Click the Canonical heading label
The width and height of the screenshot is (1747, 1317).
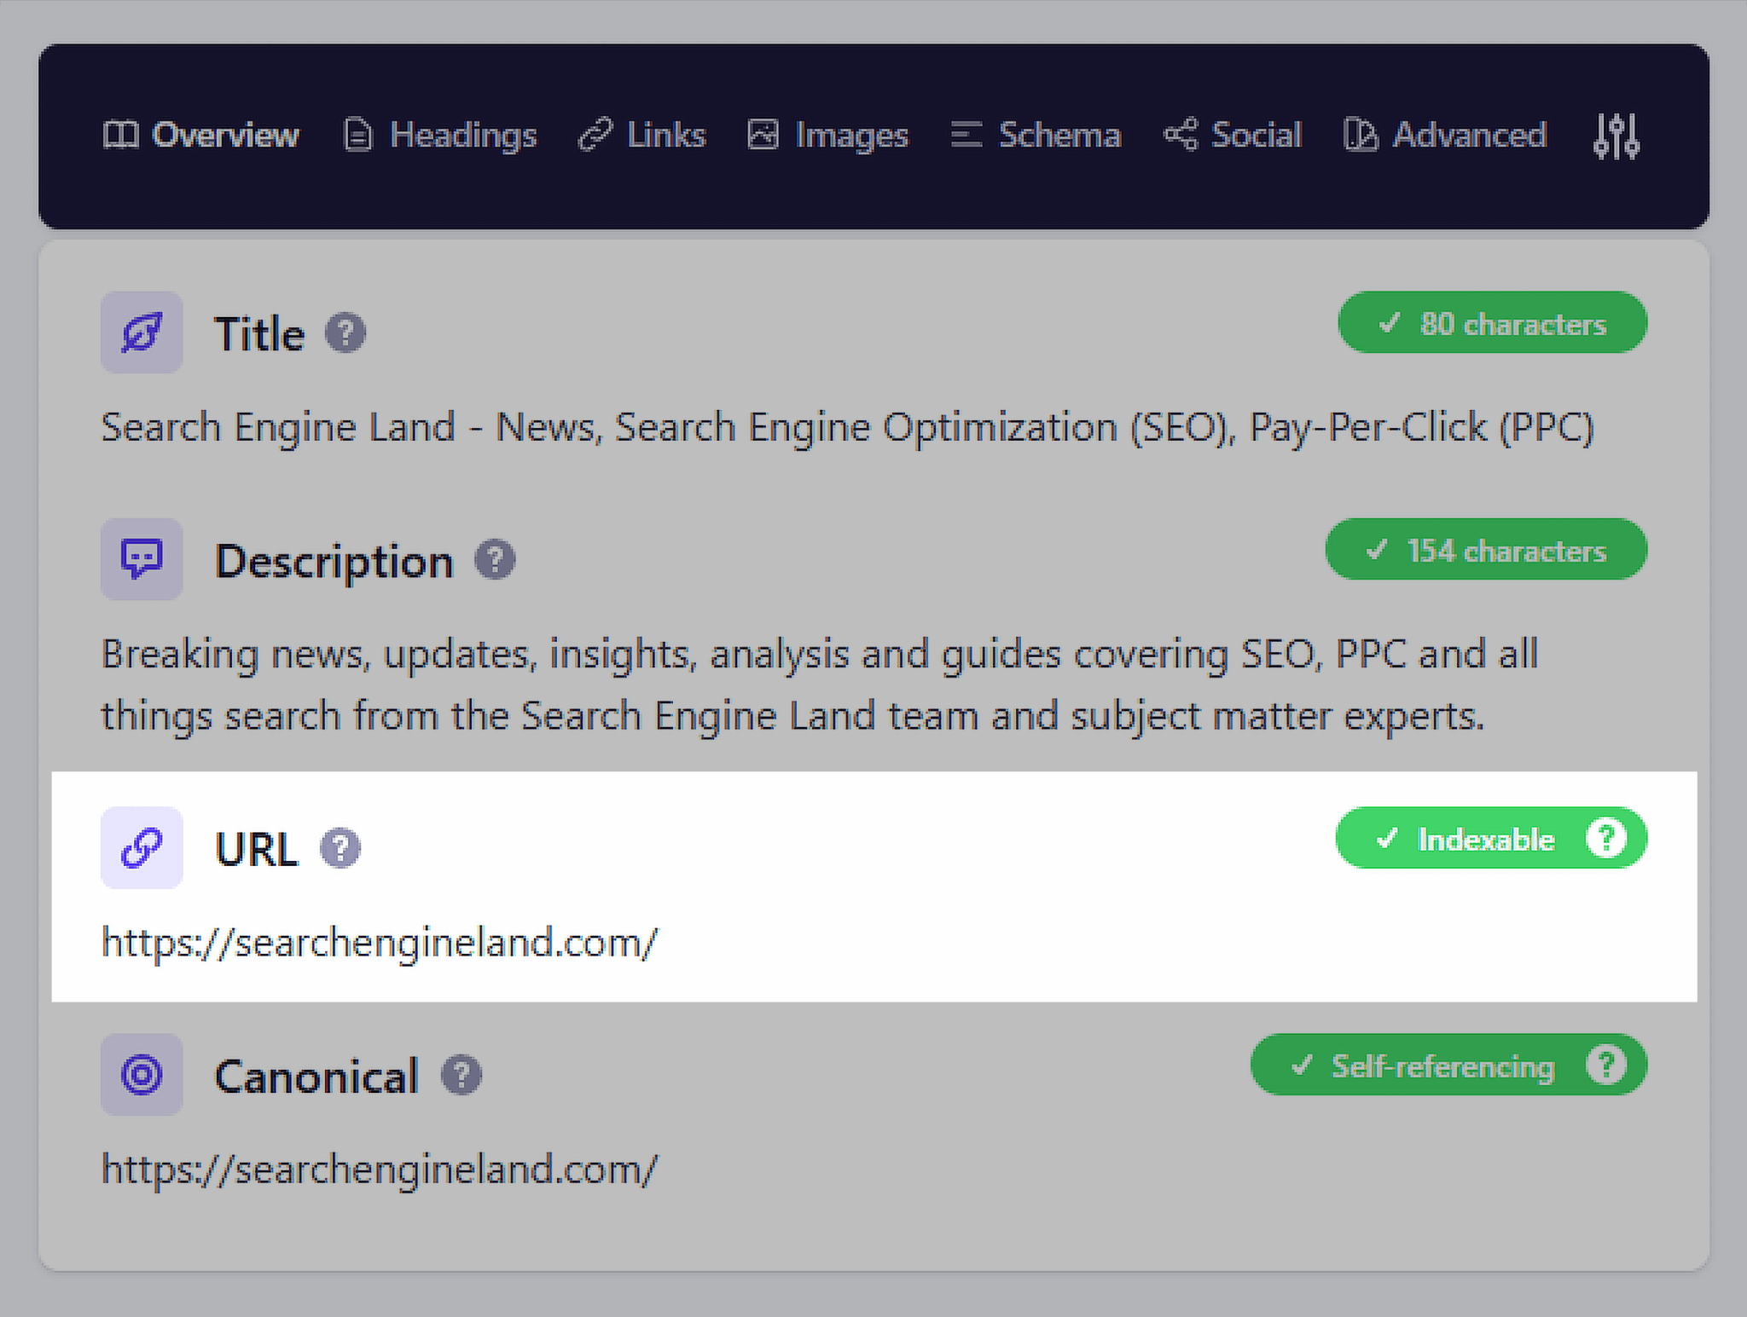click(316, 1076)
